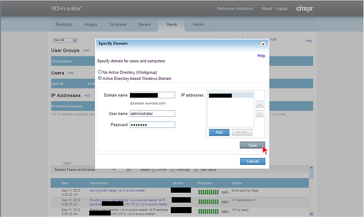Click Add next to Users heading
Image resolution: width=364 pixels, height=217 pixels.
71,73
